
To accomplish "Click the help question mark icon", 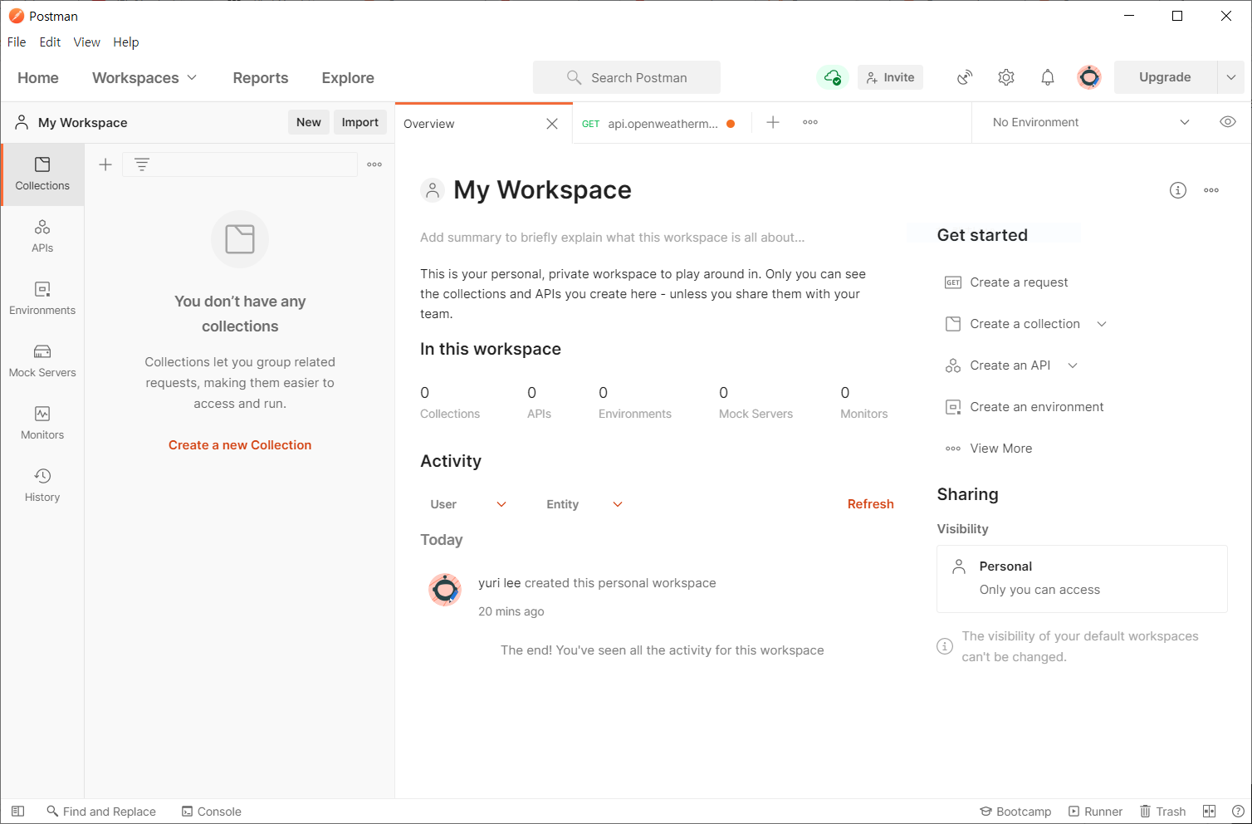I will point(1238,812).
